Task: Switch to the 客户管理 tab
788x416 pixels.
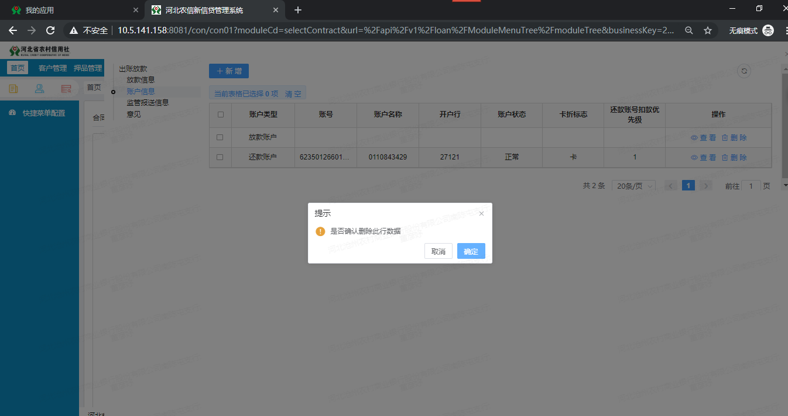Action: 53,67
